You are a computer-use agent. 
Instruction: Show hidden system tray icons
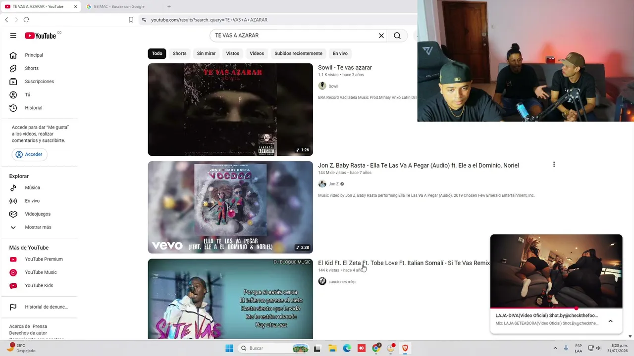pos(555,348)
